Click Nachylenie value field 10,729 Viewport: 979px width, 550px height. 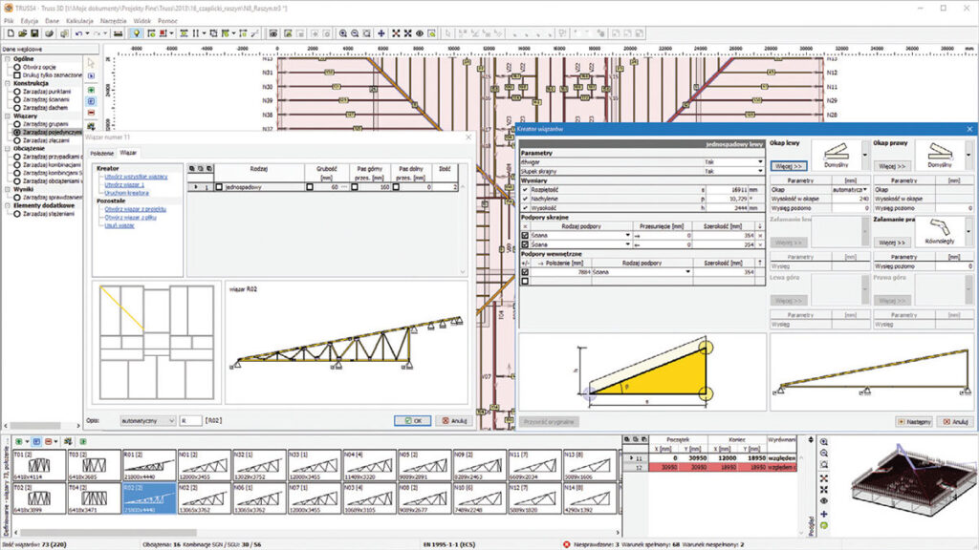pyautogui.click(x=727, y=199)
